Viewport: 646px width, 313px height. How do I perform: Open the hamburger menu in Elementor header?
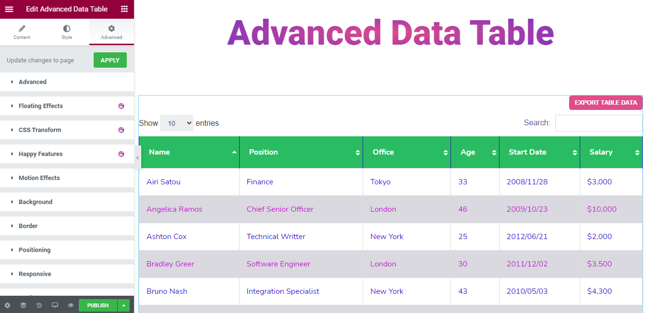pos(9,9)
